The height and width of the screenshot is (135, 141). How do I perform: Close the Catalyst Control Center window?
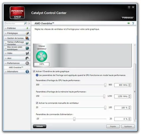click(x=133, y=7)
